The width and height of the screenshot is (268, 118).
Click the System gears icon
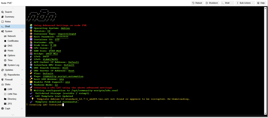tap(2, 31)
